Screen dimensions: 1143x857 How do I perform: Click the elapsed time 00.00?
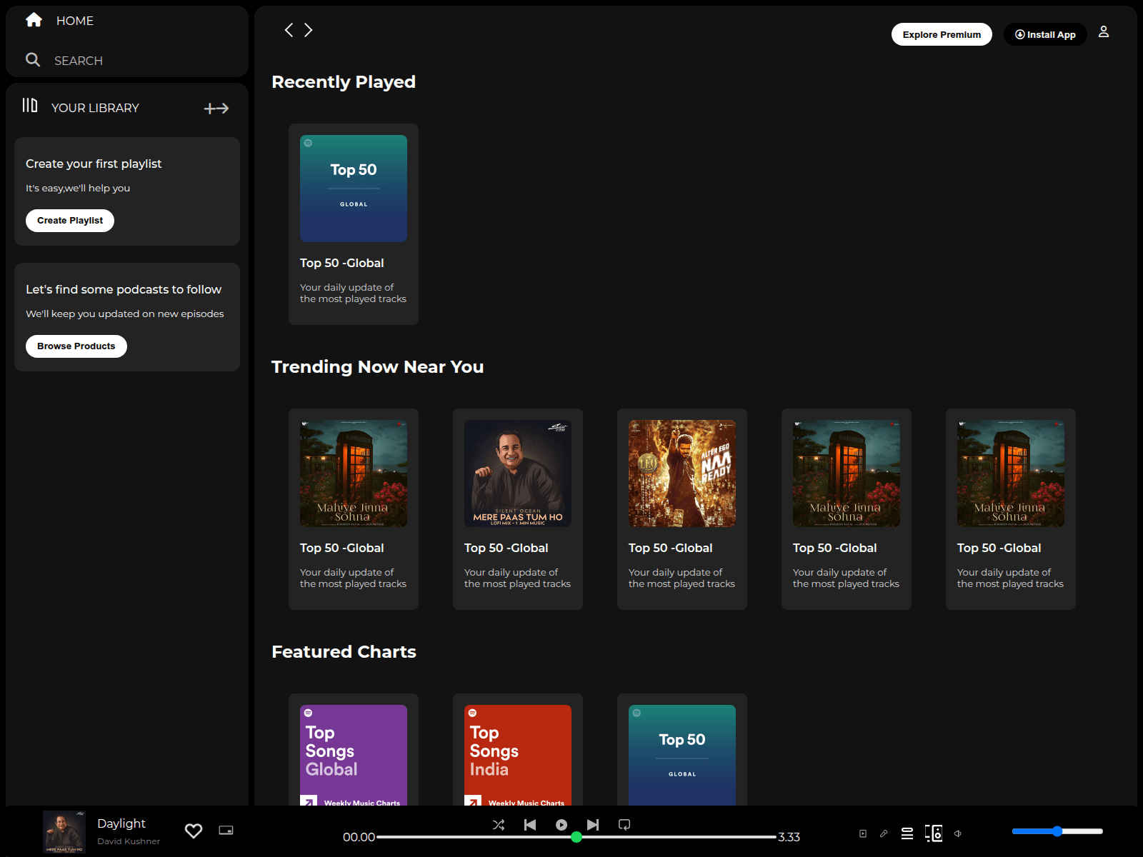tap(359, 837)
